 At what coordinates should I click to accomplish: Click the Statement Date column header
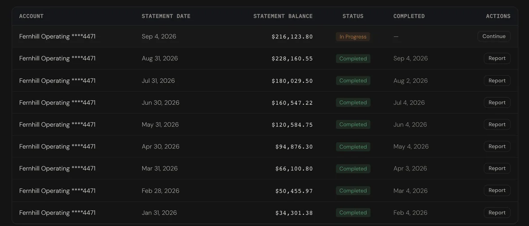click(166, 16)
